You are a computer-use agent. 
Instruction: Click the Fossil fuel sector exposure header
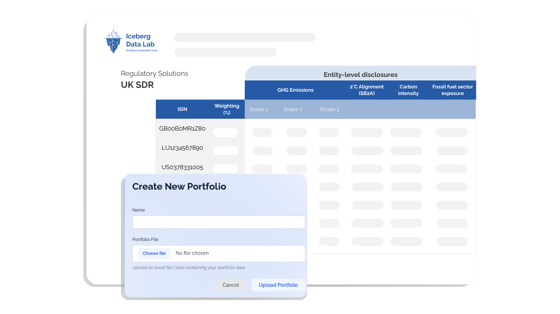pos(452,90)
